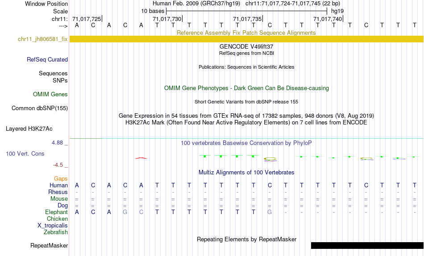Click Multiz Alignments of 100 Vertebrates title
The width and height of the screenshot is (424, 256).
click(x=246, y=173)
